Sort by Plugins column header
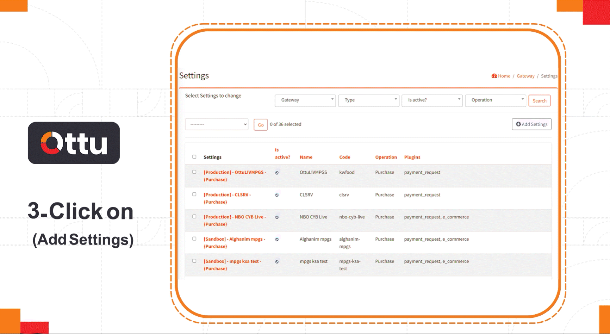The image size is (610, 334). [x=412, y=157]
